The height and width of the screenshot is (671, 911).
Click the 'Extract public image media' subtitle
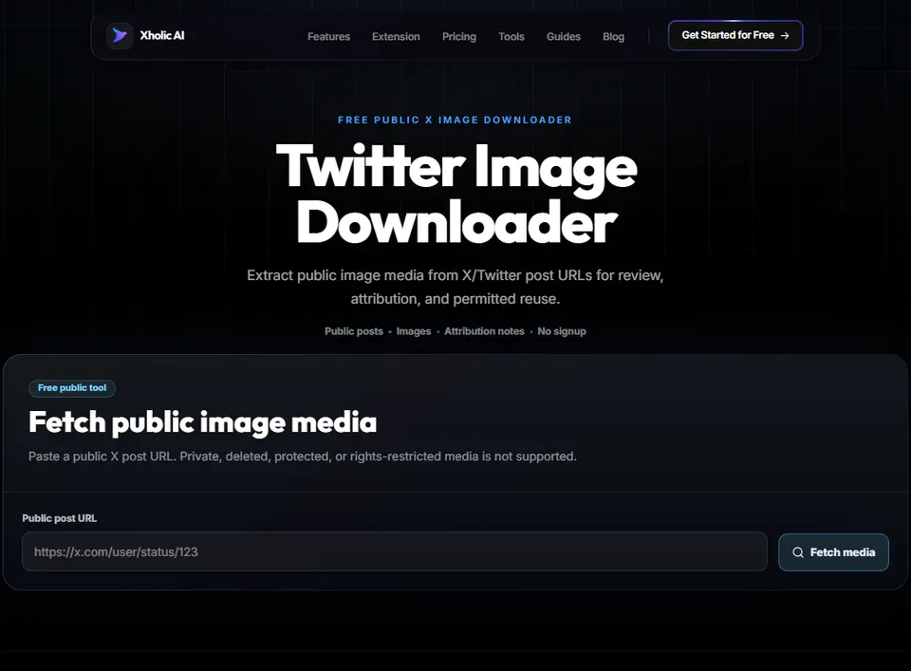[455, 287]
